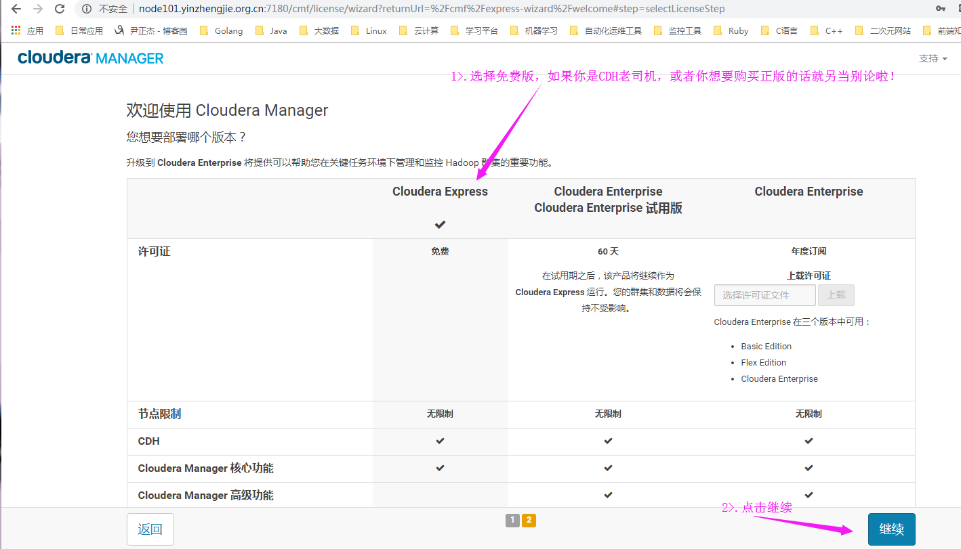Click the site info insecure icon
The height and width of the screenshot is (549, 961).
[x=87, y=9]
